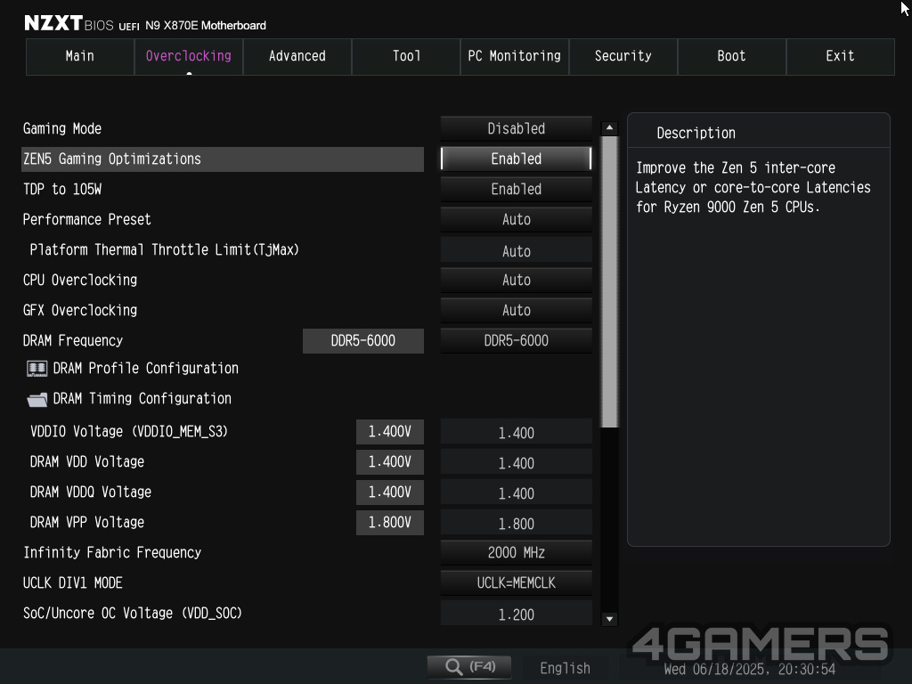
Task: Select the DRAM Frequency label
Action: point(73,340)
